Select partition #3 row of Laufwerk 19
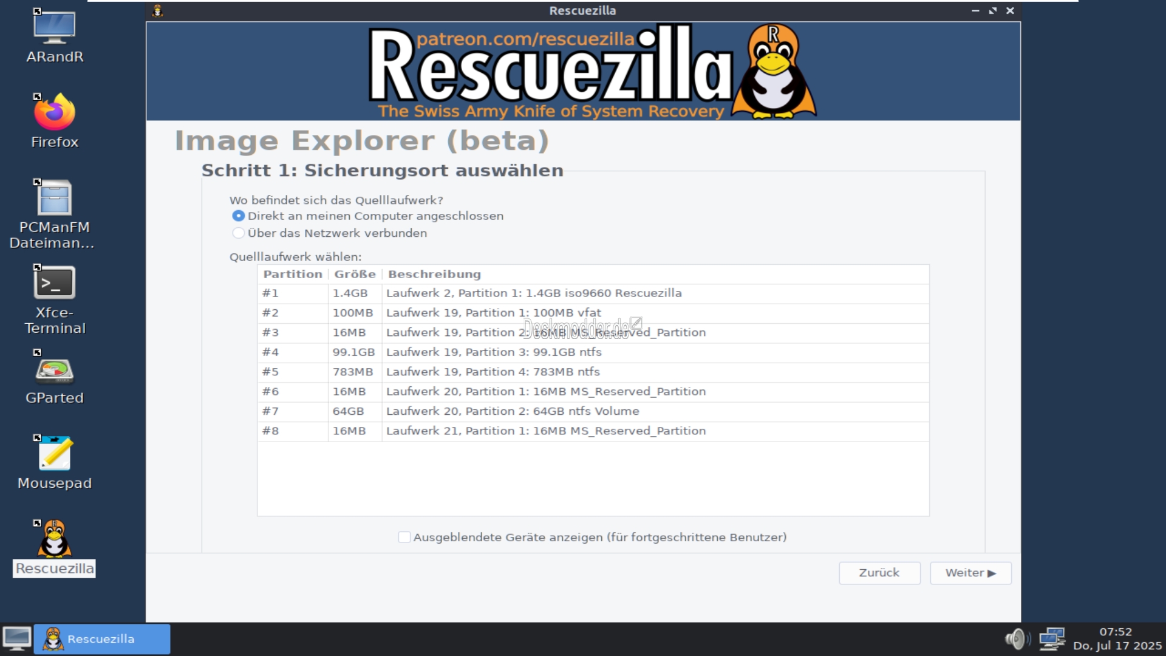 [593, 332]
